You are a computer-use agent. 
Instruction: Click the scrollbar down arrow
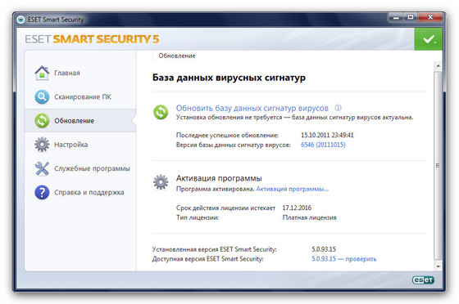coord(438,266)
